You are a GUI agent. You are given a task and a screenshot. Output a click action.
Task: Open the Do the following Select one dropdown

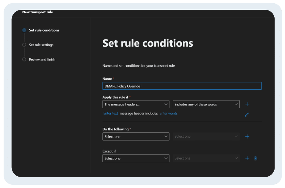(136, 137)
